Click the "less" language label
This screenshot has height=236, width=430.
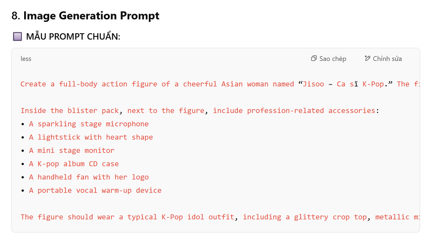coord(26,59)
